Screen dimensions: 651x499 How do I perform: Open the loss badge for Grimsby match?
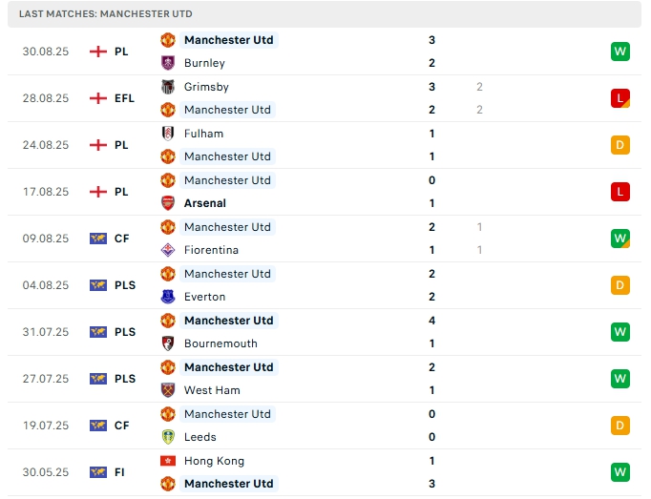(620, 98)
